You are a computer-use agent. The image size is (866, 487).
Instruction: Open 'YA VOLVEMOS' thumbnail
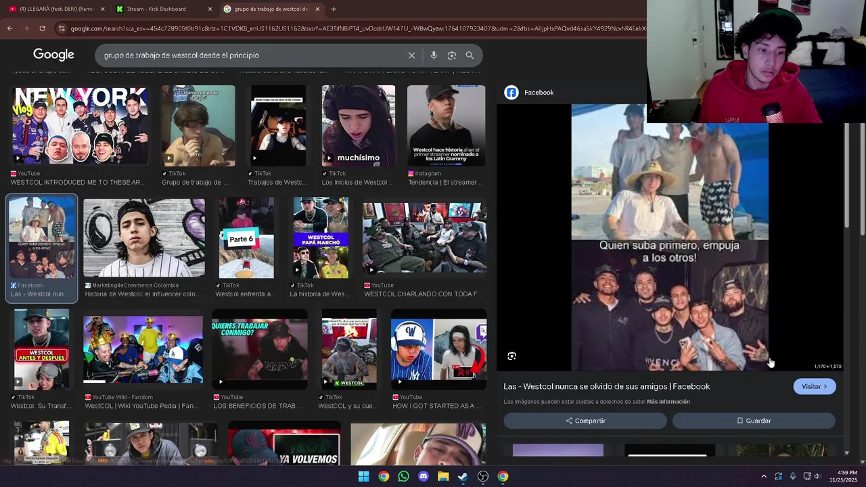pos(284,444)
